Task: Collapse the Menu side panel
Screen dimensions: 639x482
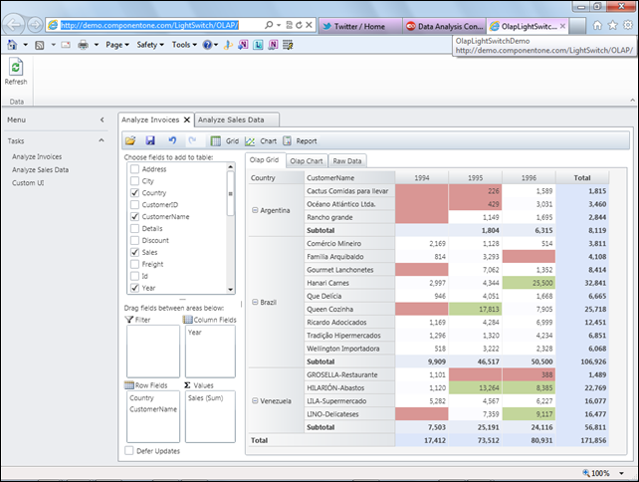Action: point(103,120)
